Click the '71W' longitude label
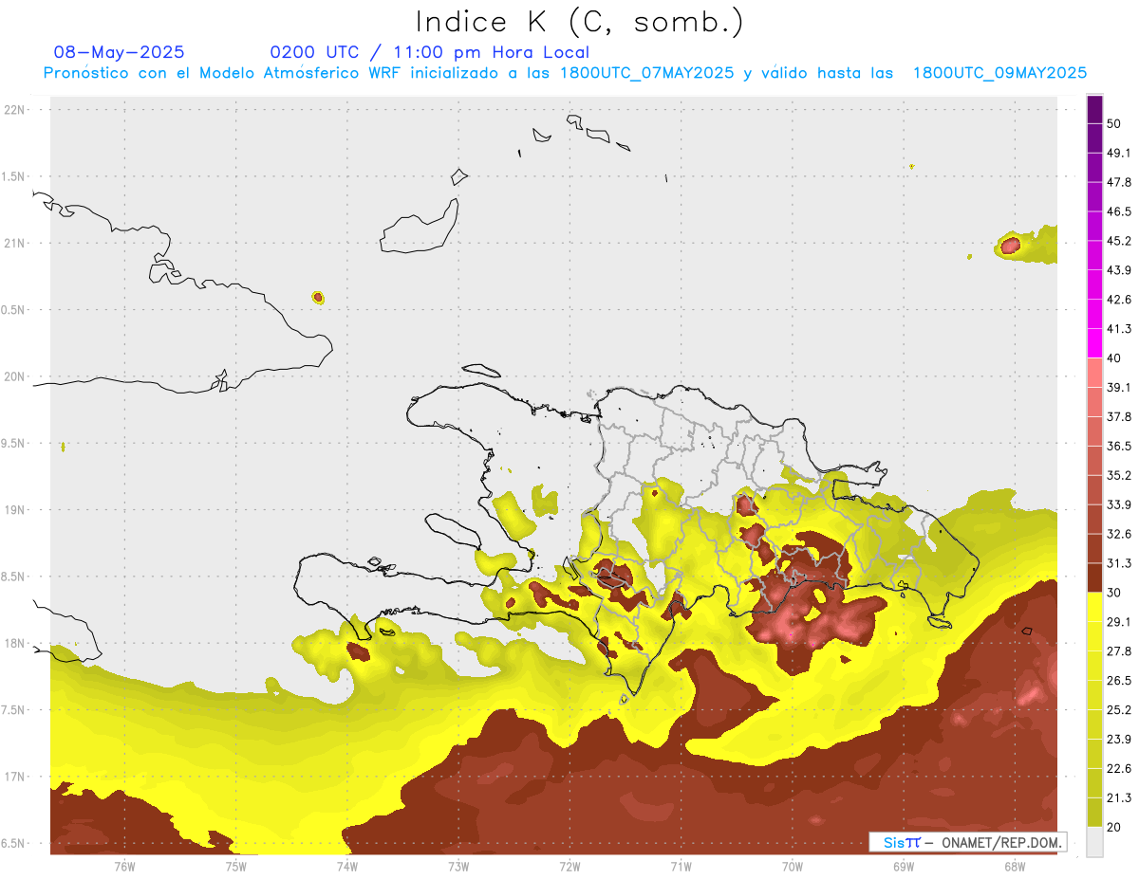The width and height of the screenshot is (1139, 879). [x=681, y=866]
